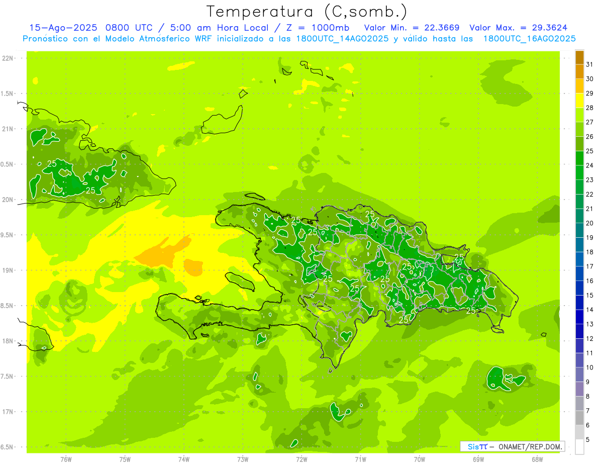Click the '20N' latitude axis label
Screen dimensions: 603x466
tap(9, 200)
